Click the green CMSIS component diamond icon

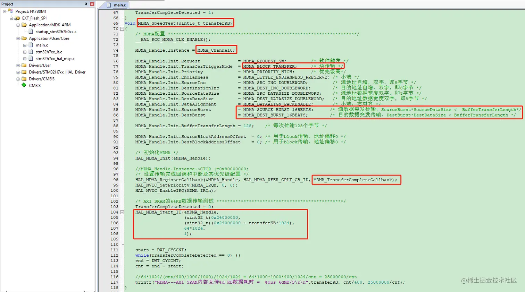click(24, 85)
